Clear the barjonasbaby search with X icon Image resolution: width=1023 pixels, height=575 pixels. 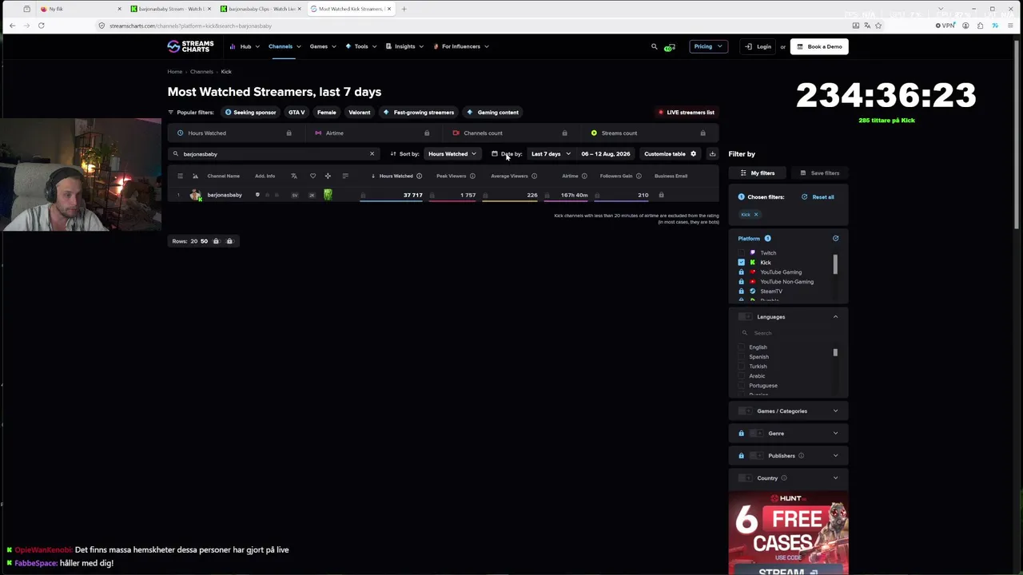tap(372, 153)
